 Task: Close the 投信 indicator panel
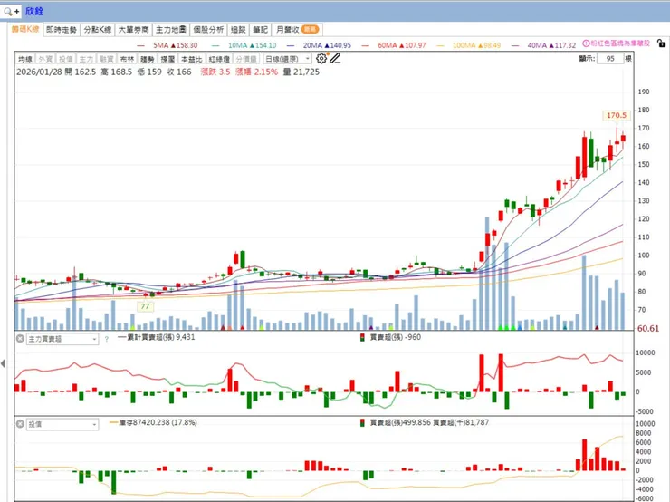[x=20, y=424]
